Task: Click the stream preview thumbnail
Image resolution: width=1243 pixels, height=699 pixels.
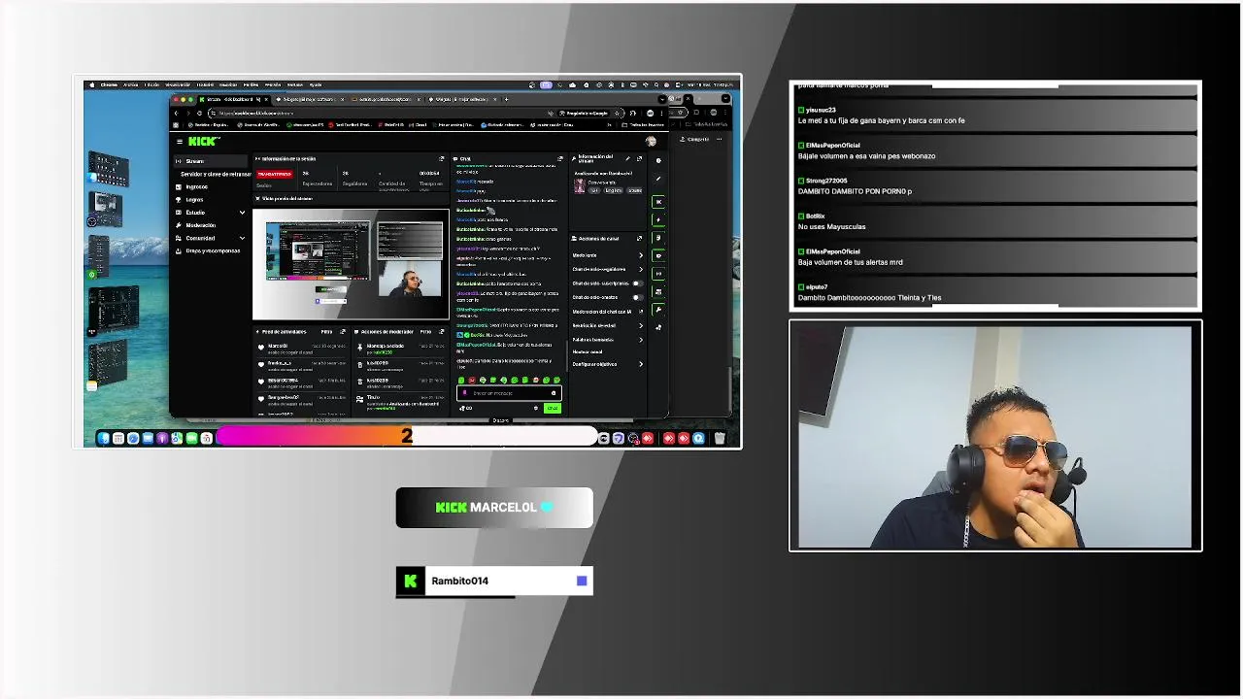Action: click(351, 264)
